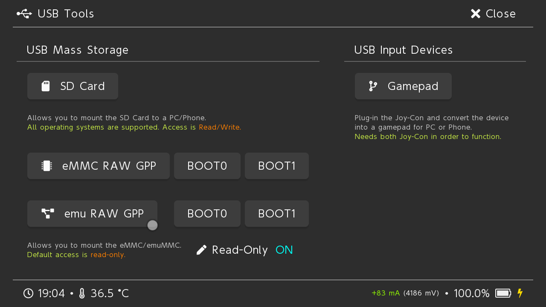546x307 pixels.
Task: Click "Allows you to mount the eMMC/emuMMC."
Action: click(105, 246)
